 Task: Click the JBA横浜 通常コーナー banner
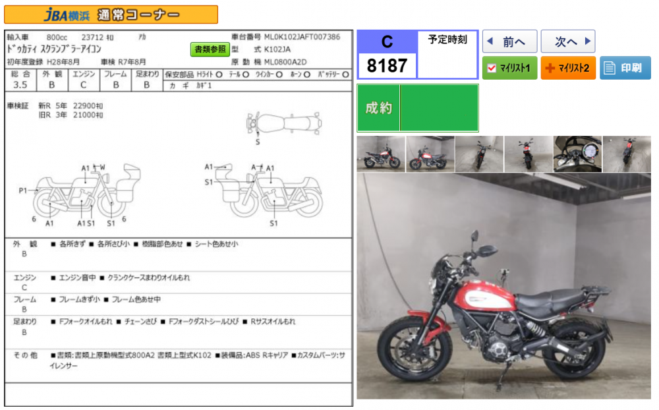tap(111, 15)
